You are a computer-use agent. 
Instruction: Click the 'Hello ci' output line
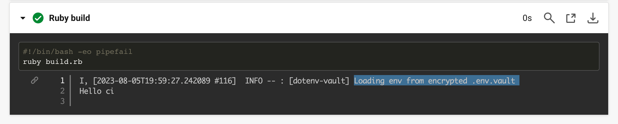click(97, 91)
